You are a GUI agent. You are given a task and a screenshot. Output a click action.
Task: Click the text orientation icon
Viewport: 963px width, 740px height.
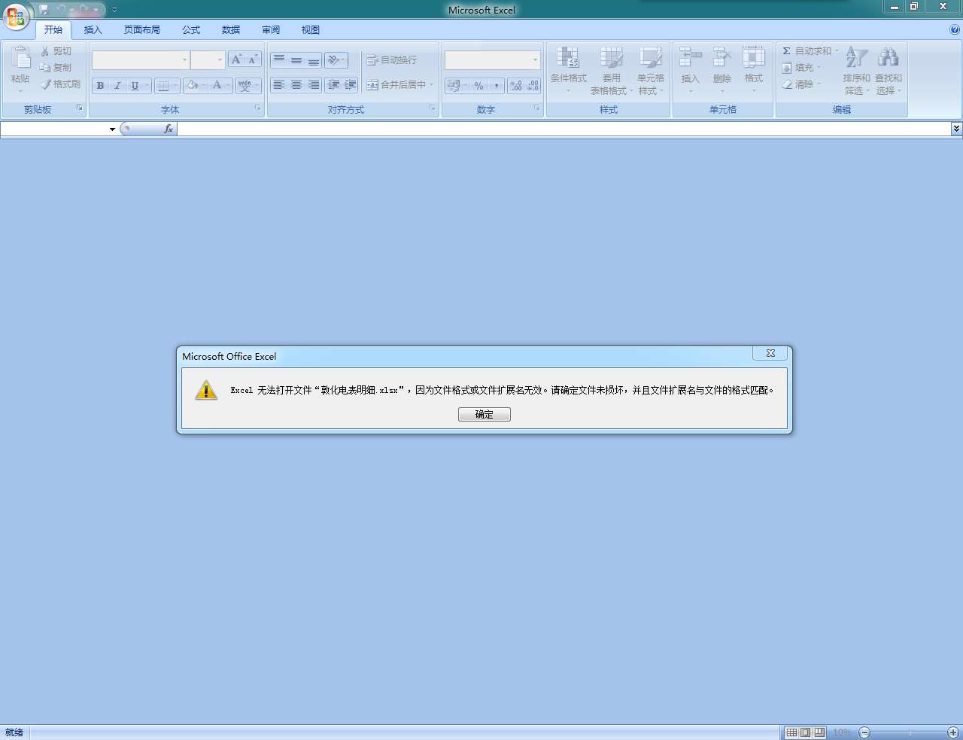click(x=335, y=59)
